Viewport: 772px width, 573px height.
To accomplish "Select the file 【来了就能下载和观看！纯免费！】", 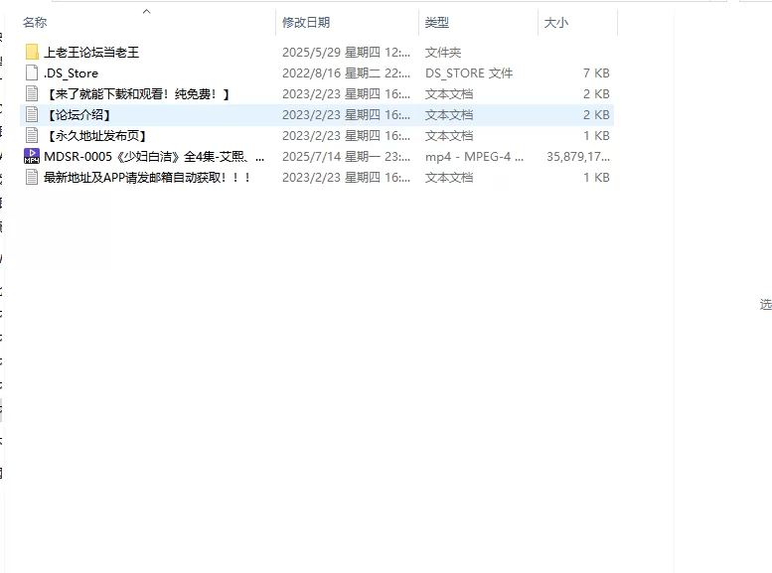I will [x=137, y=94].
